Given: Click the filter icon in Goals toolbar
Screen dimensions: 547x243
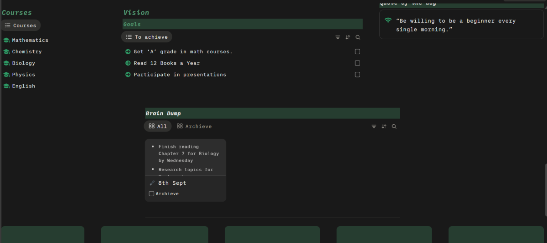Looking at the screenshot, I should coord(338,37).
